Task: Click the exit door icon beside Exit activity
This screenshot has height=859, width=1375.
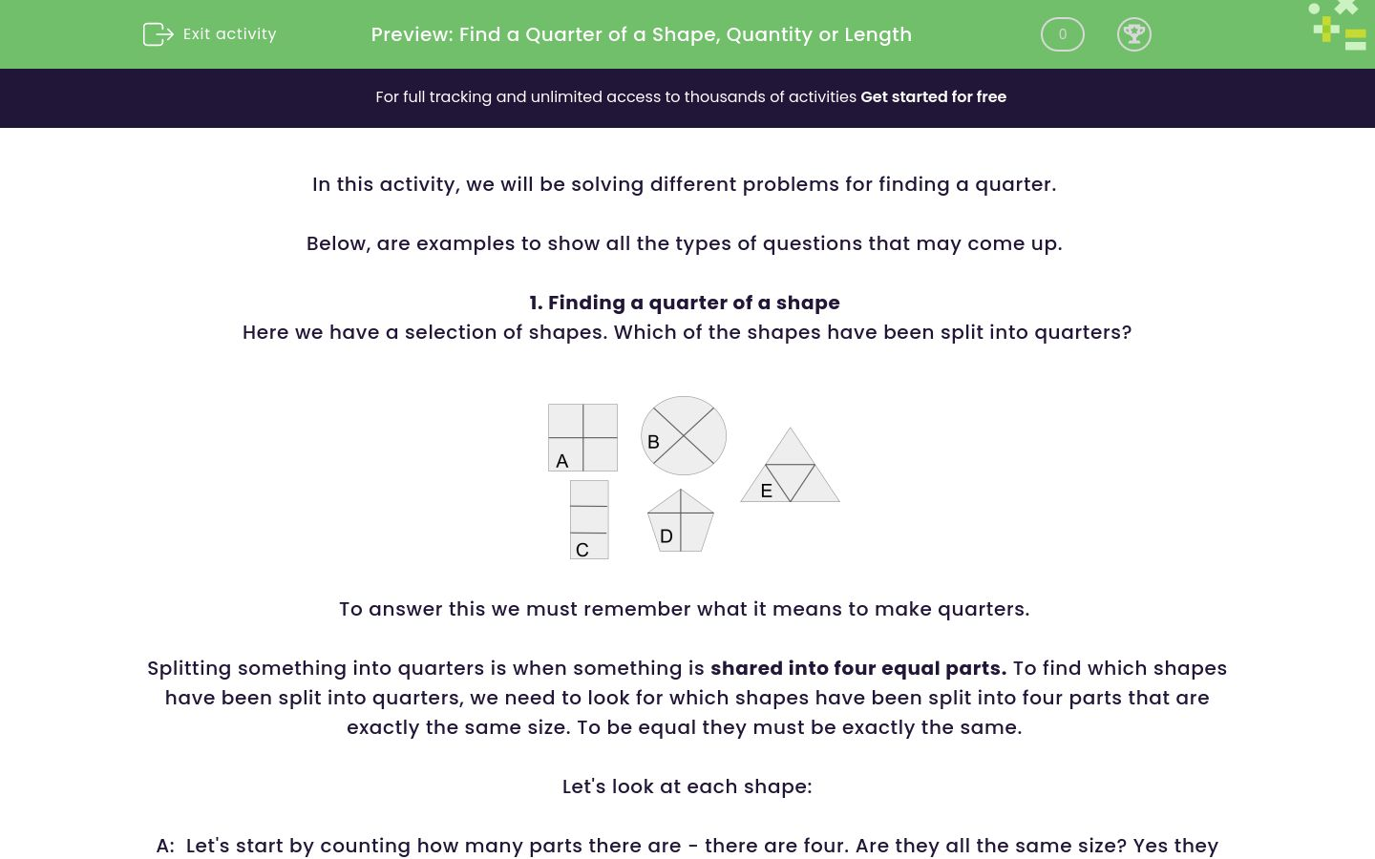Action: click(159, 33)
